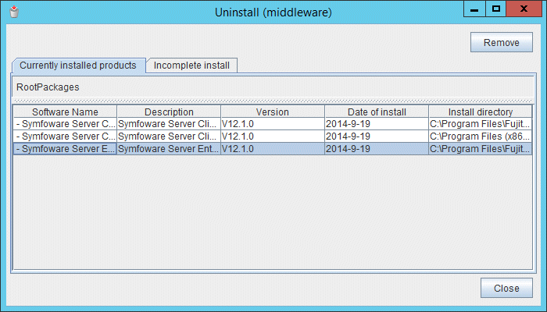
Task: Select Symfoware Server Ent... description cell
Action: click(x=169, y=149)
